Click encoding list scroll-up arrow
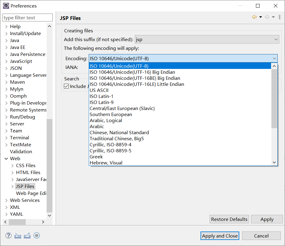 point(274,66)
